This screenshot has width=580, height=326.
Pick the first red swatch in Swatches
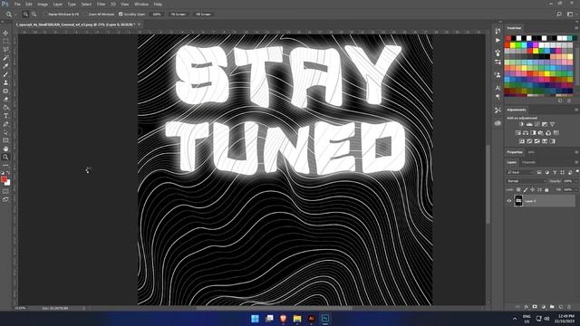click(509, 38)
